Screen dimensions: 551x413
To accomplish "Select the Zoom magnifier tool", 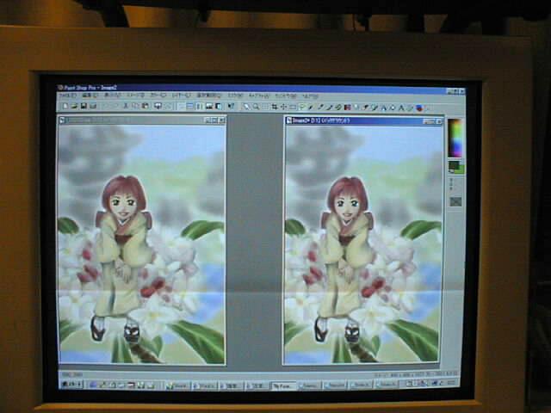I will tap(256, 107).
